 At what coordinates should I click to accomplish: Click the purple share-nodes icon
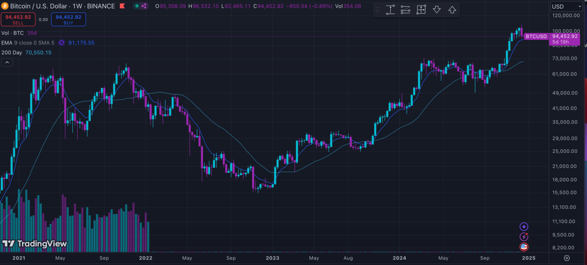coord(144,6)
